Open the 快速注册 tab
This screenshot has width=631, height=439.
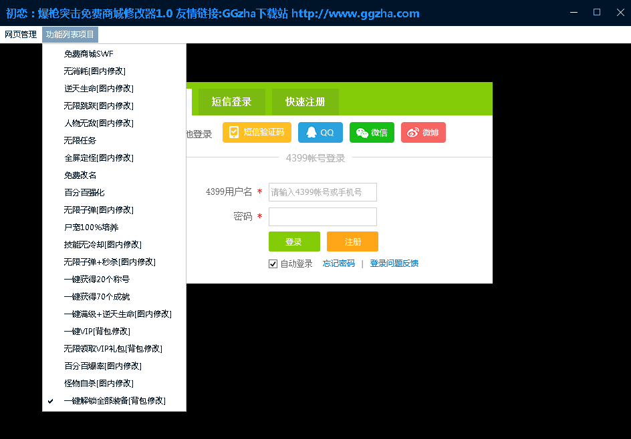click(305, 102)
